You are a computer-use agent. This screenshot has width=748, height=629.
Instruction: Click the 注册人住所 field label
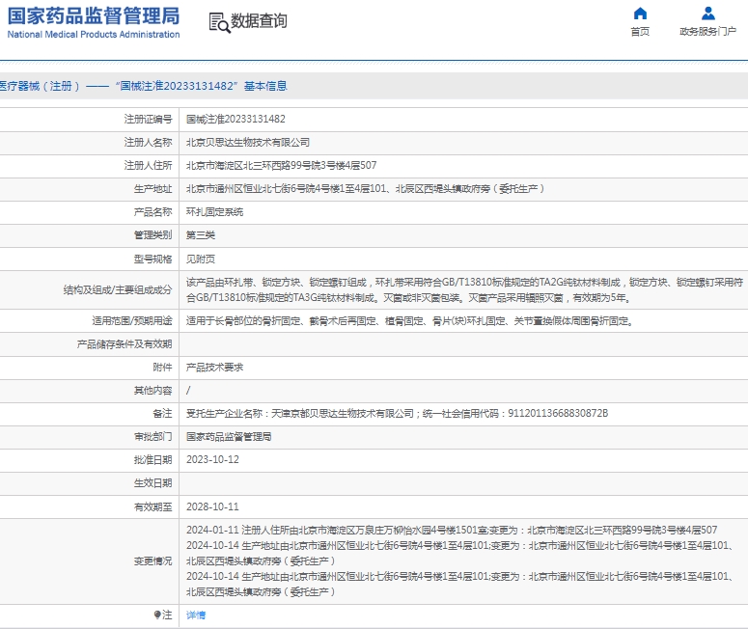[x=148, y=166]
